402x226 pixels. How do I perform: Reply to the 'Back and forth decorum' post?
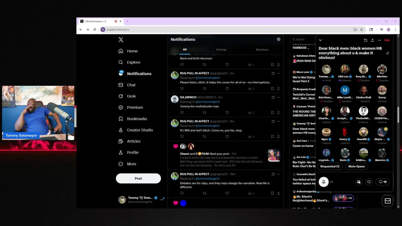point(182,64)
